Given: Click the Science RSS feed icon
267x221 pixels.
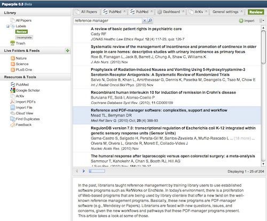Looking at the screenshot, I should pos(13,64).
